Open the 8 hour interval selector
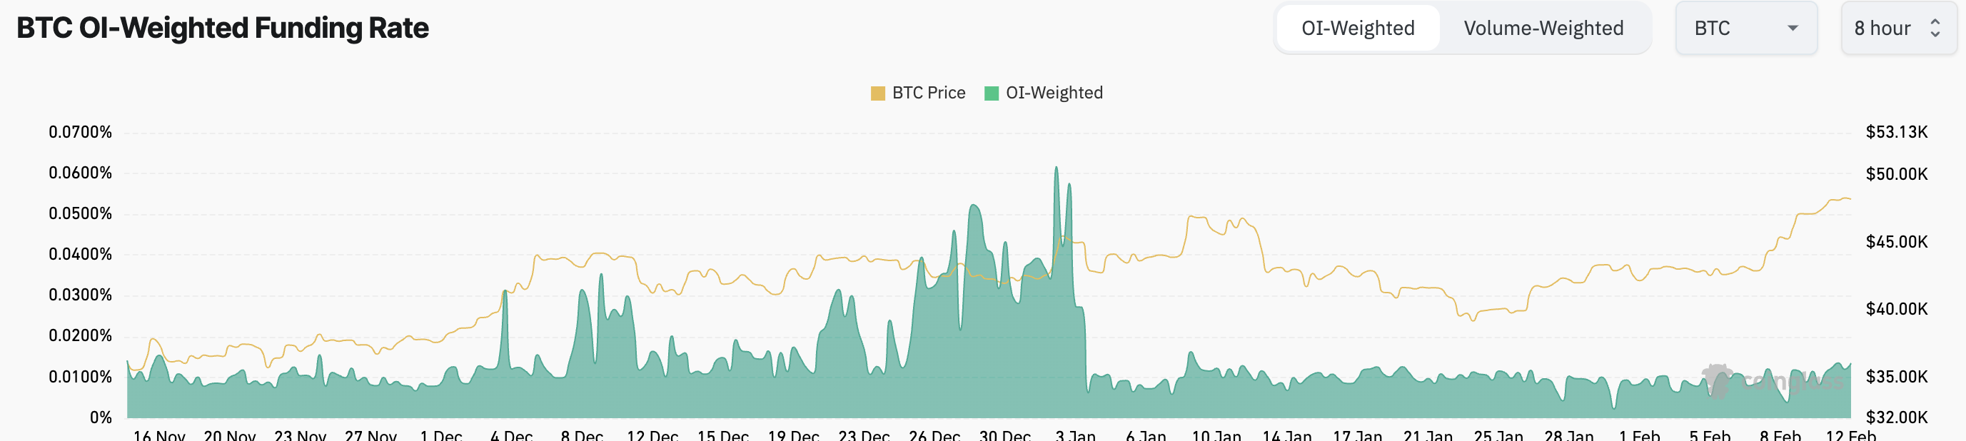This screenshot has width=1966, height=441. click(x=1897, y=29)
